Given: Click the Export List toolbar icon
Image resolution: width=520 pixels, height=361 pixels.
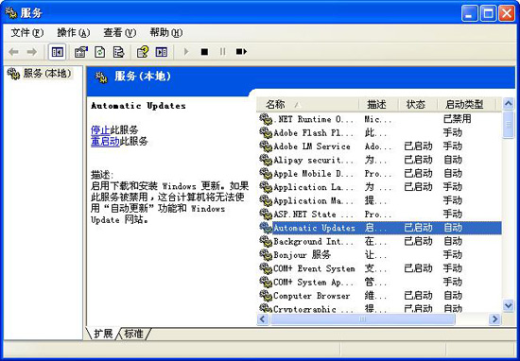Looking at the screenshot, I should (x=119, y=52).
